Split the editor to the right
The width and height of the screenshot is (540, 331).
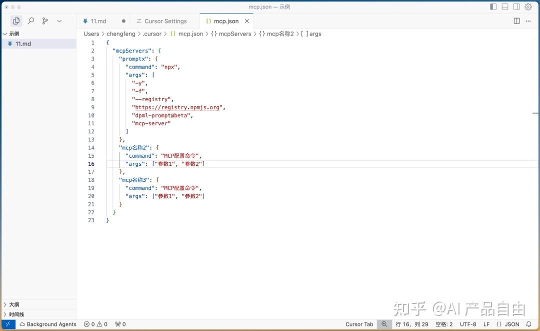tap(516, 21)
